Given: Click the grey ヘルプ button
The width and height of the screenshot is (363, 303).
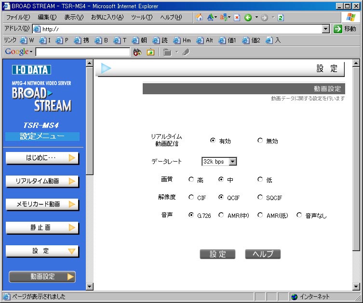Looking at the screenshot, I should [x=263, y=254].
